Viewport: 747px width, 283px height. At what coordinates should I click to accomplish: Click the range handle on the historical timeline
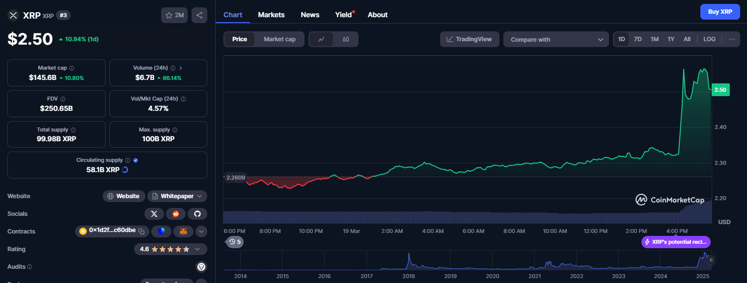click(711, 260)
